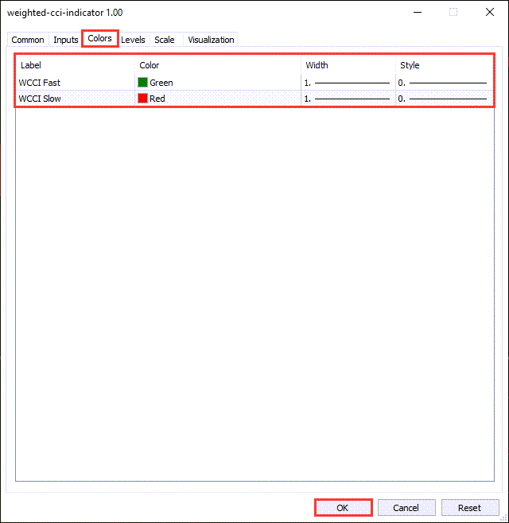509x523 pixels.
Task: Go to the Levels tab
Action: point(133,40)
